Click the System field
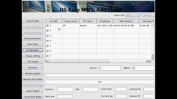The height and width of the screenshot is (99, 177). click(65, 89)
